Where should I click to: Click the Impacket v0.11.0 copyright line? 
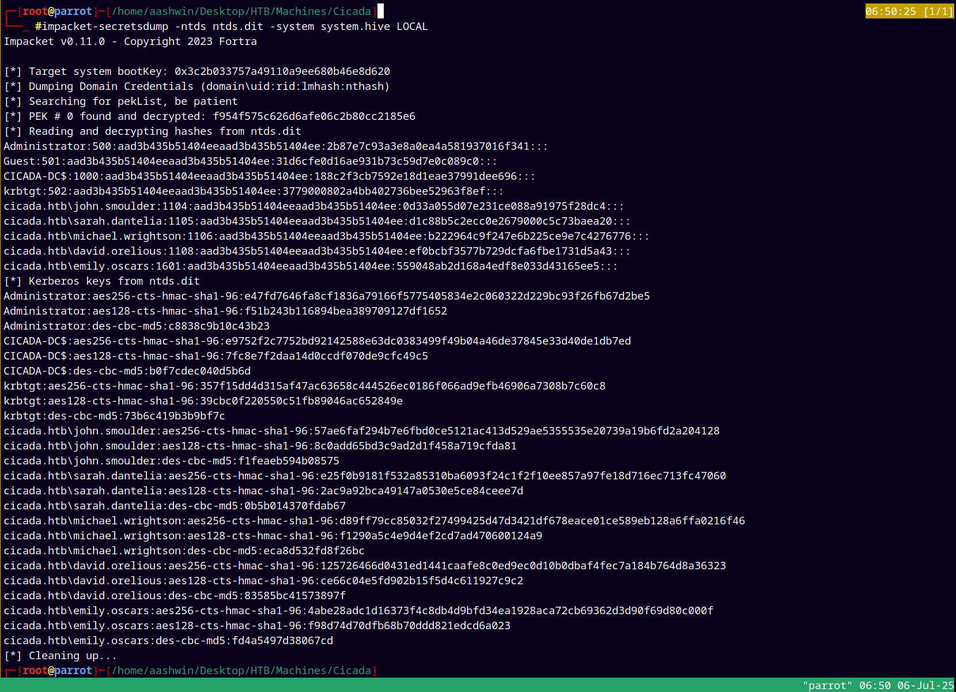tap(130, 41)
